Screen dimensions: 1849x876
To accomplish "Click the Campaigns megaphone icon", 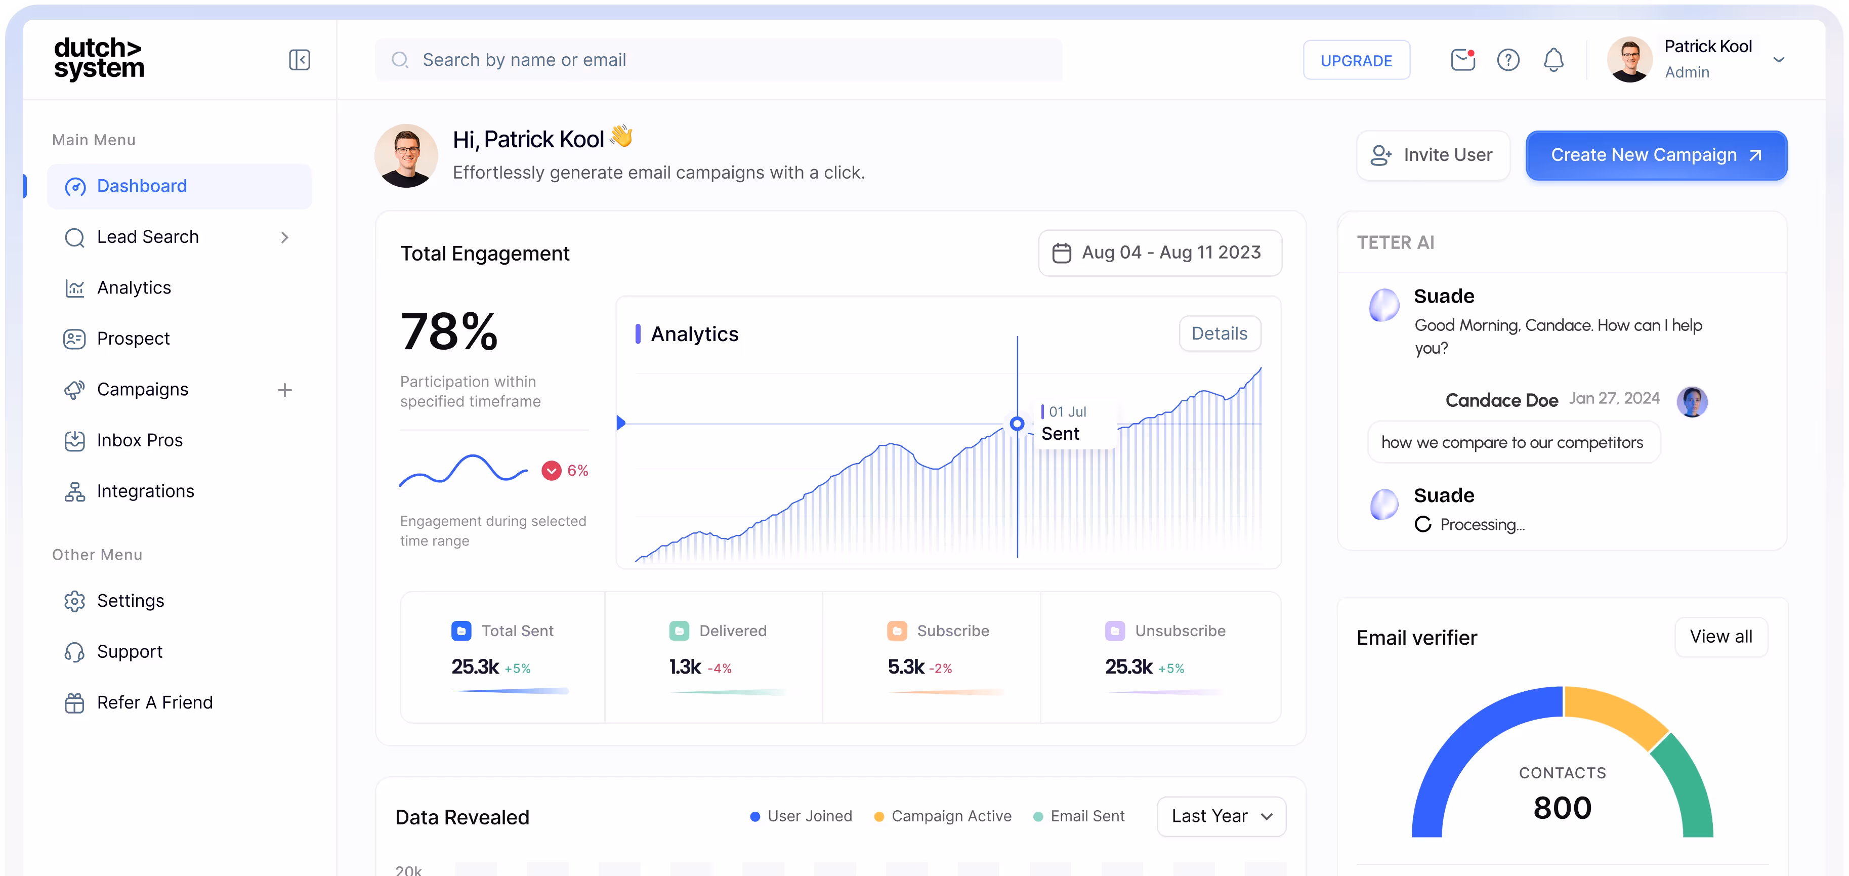I will (x=75, y=390).
